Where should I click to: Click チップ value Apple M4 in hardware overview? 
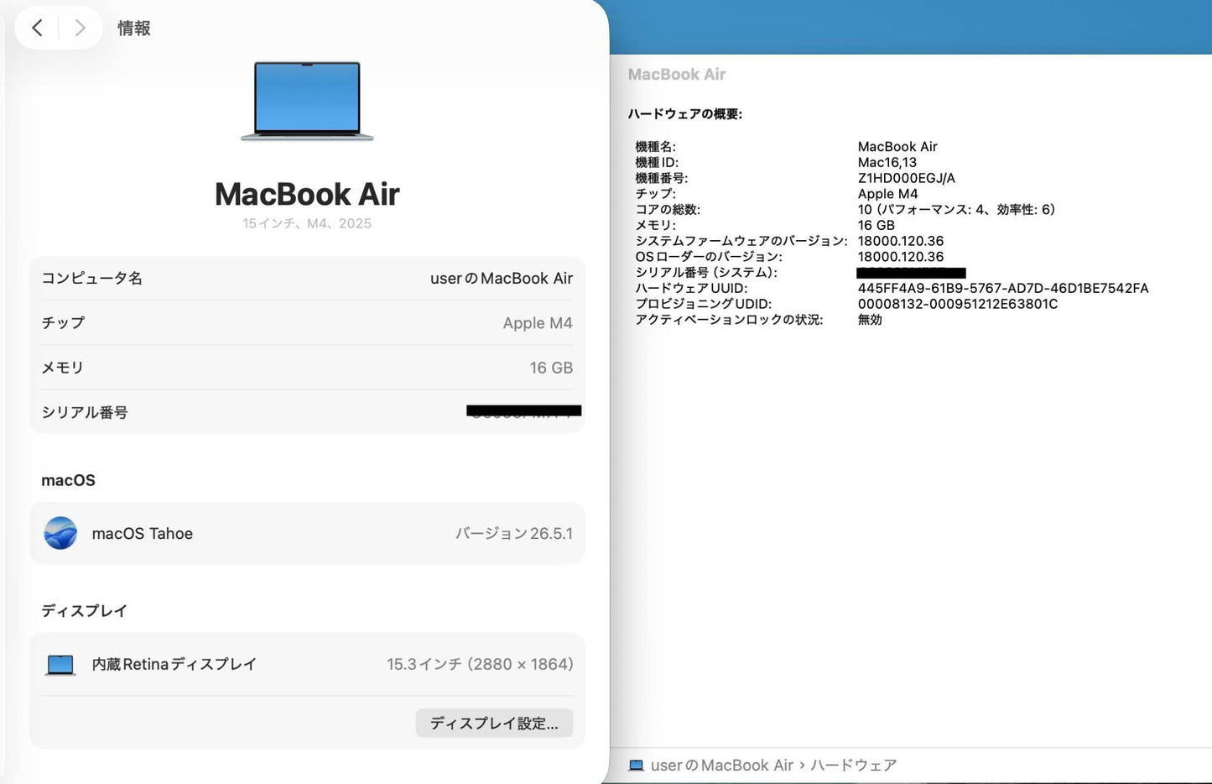click(888, 194)
